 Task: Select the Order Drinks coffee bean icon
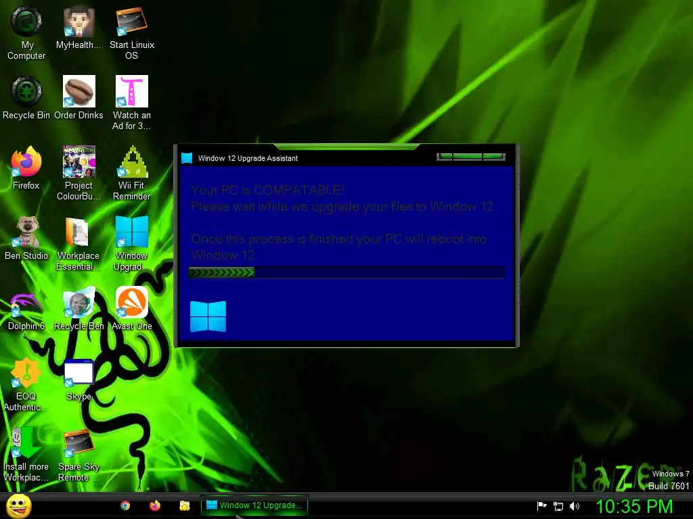[x=79, y=91]
